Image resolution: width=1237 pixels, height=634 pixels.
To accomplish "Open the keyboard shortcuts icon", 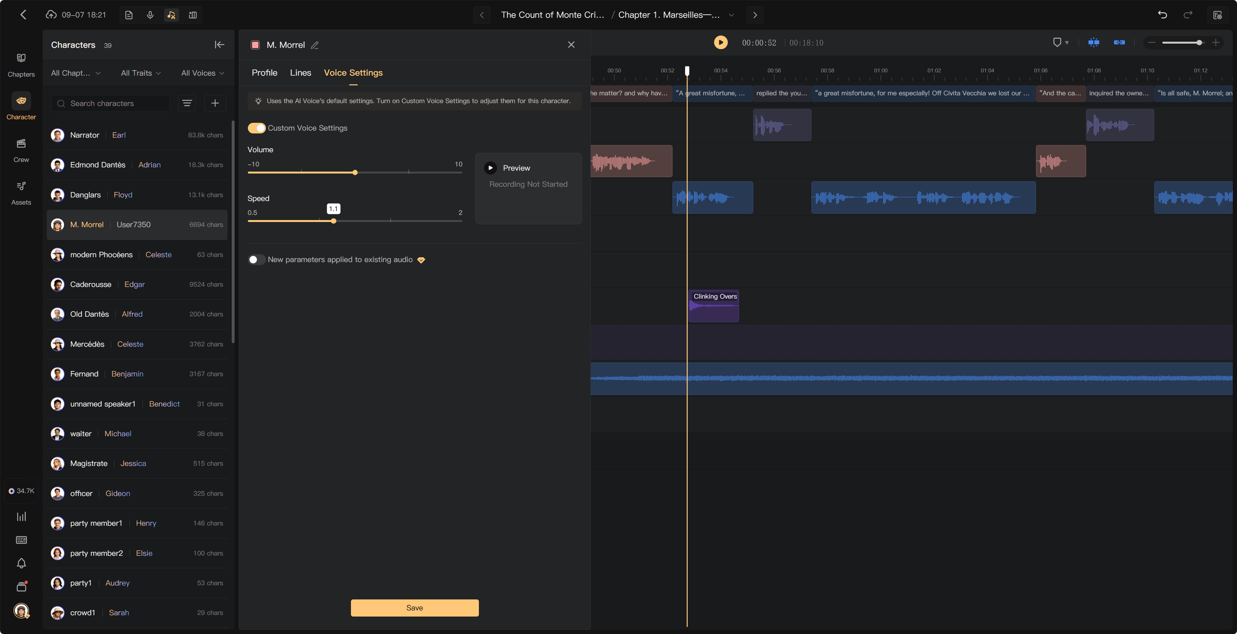I will tap(21, 540).
